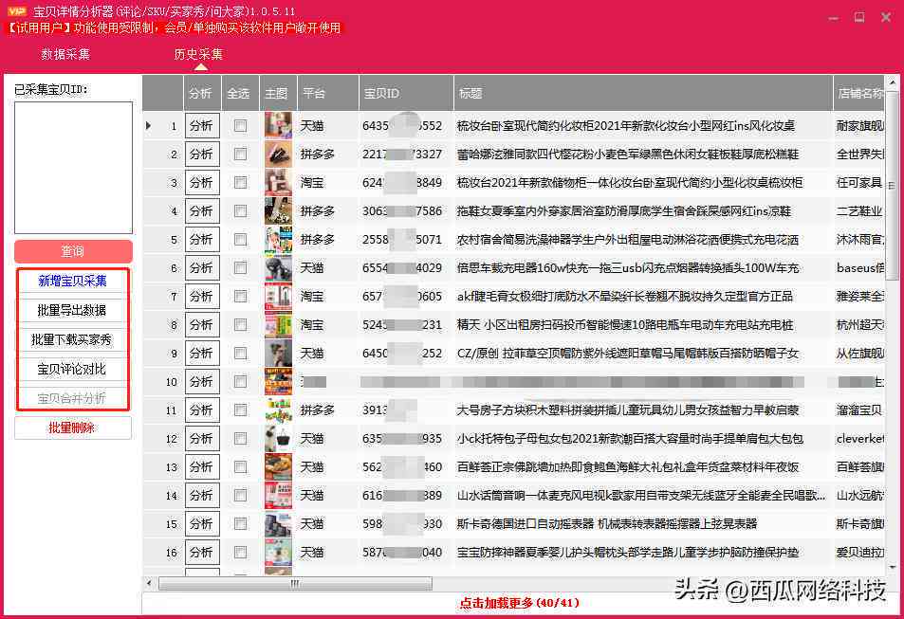Sort by the 标题 column header
This screenshot has width=904, height=619.
[x=643, y=93]
